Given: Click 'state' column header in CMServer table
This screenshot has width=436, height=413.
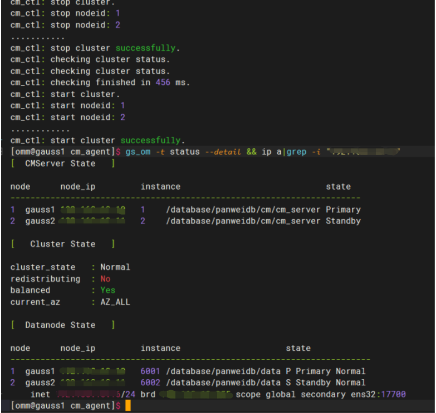Looking at the screenshot, I should pyautogui.click(x=338, y=187).
